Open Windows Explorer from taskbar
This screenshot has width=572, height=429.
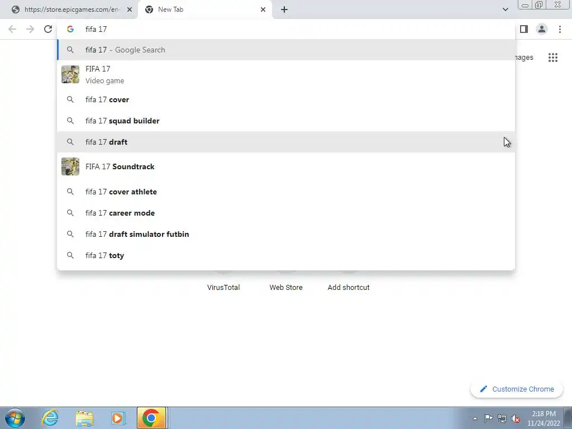tap(84, 418)
